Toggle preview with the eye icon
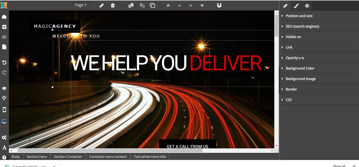Image resolution: width=359 pixels, height=167 pixels. (x=4, y=88)
